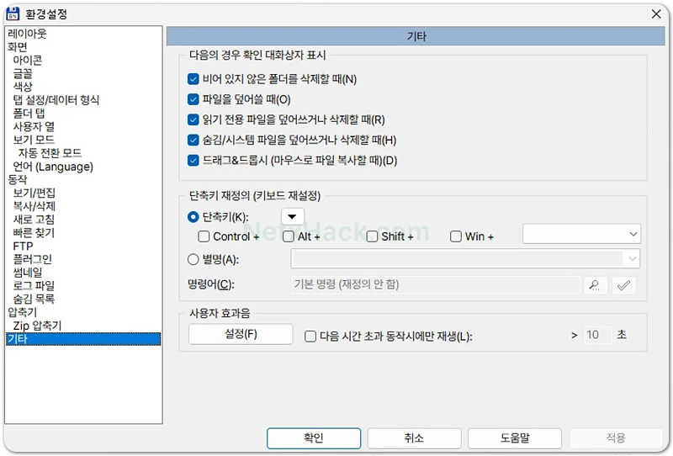The width and height of the screenshot is (673, 456).
Task: Click the 명령어(C) command input field
Action: click(435, 284)
